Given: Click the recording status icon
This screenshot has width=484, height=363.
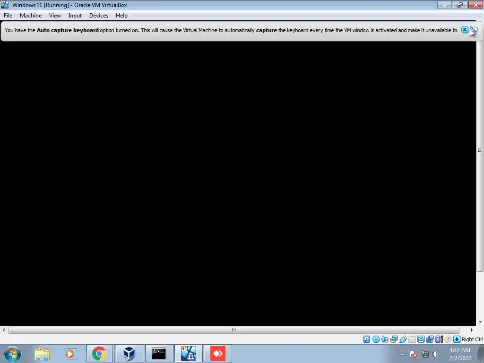Looking at the screenshot, I should pyautogui.click(x=430, y=339).
